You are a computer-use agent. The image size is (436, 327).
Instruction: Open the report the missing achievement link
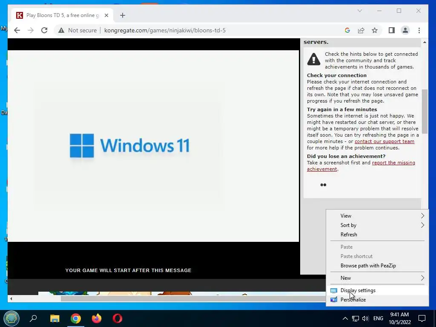[x=361, y=166]
